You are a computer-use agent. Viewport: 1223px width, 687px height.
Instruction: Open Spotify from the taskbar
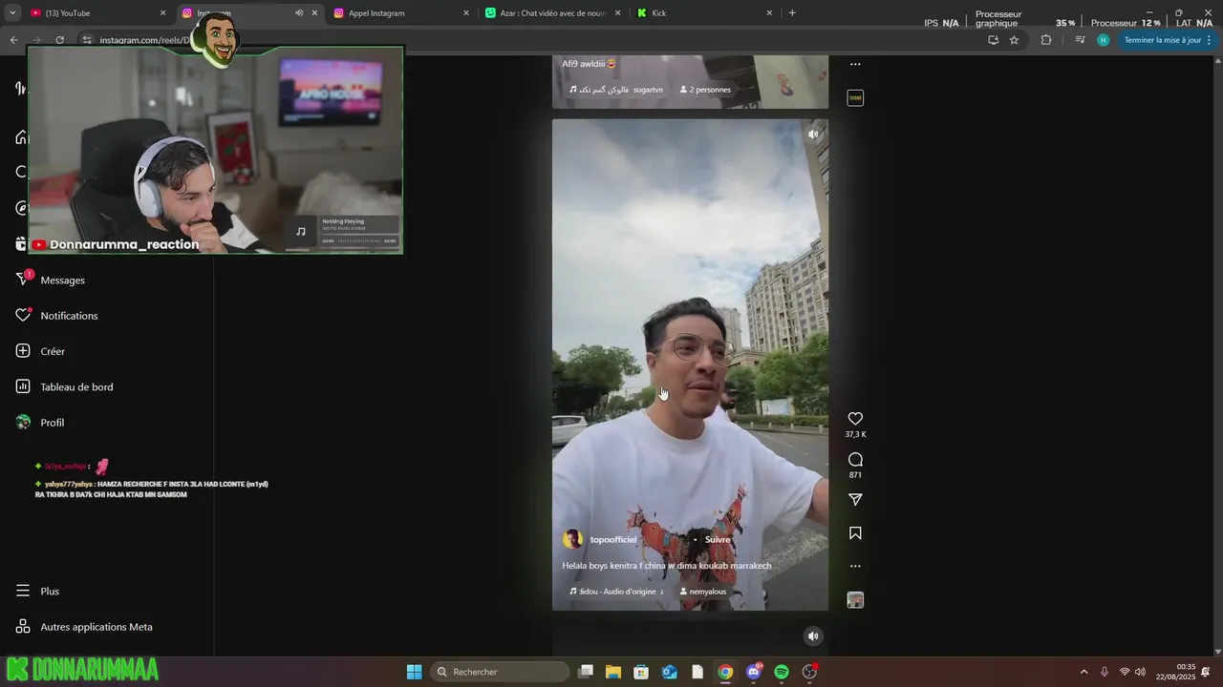pyautogui.click(x=782, y=673)
